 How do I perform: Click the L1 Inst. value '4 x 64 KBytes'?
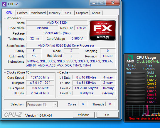click(x=86, y=83)
